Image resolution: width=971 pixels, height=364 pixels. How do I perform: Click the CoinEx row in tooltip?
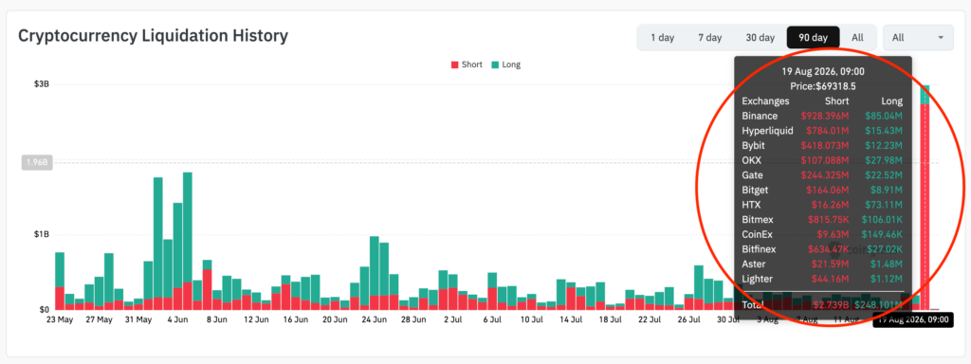822,235
